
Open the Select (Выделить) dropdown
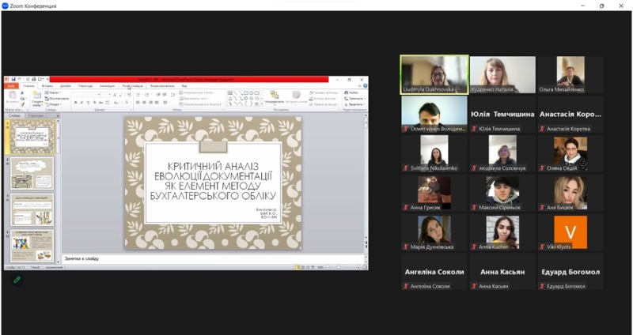click(354, 104)
